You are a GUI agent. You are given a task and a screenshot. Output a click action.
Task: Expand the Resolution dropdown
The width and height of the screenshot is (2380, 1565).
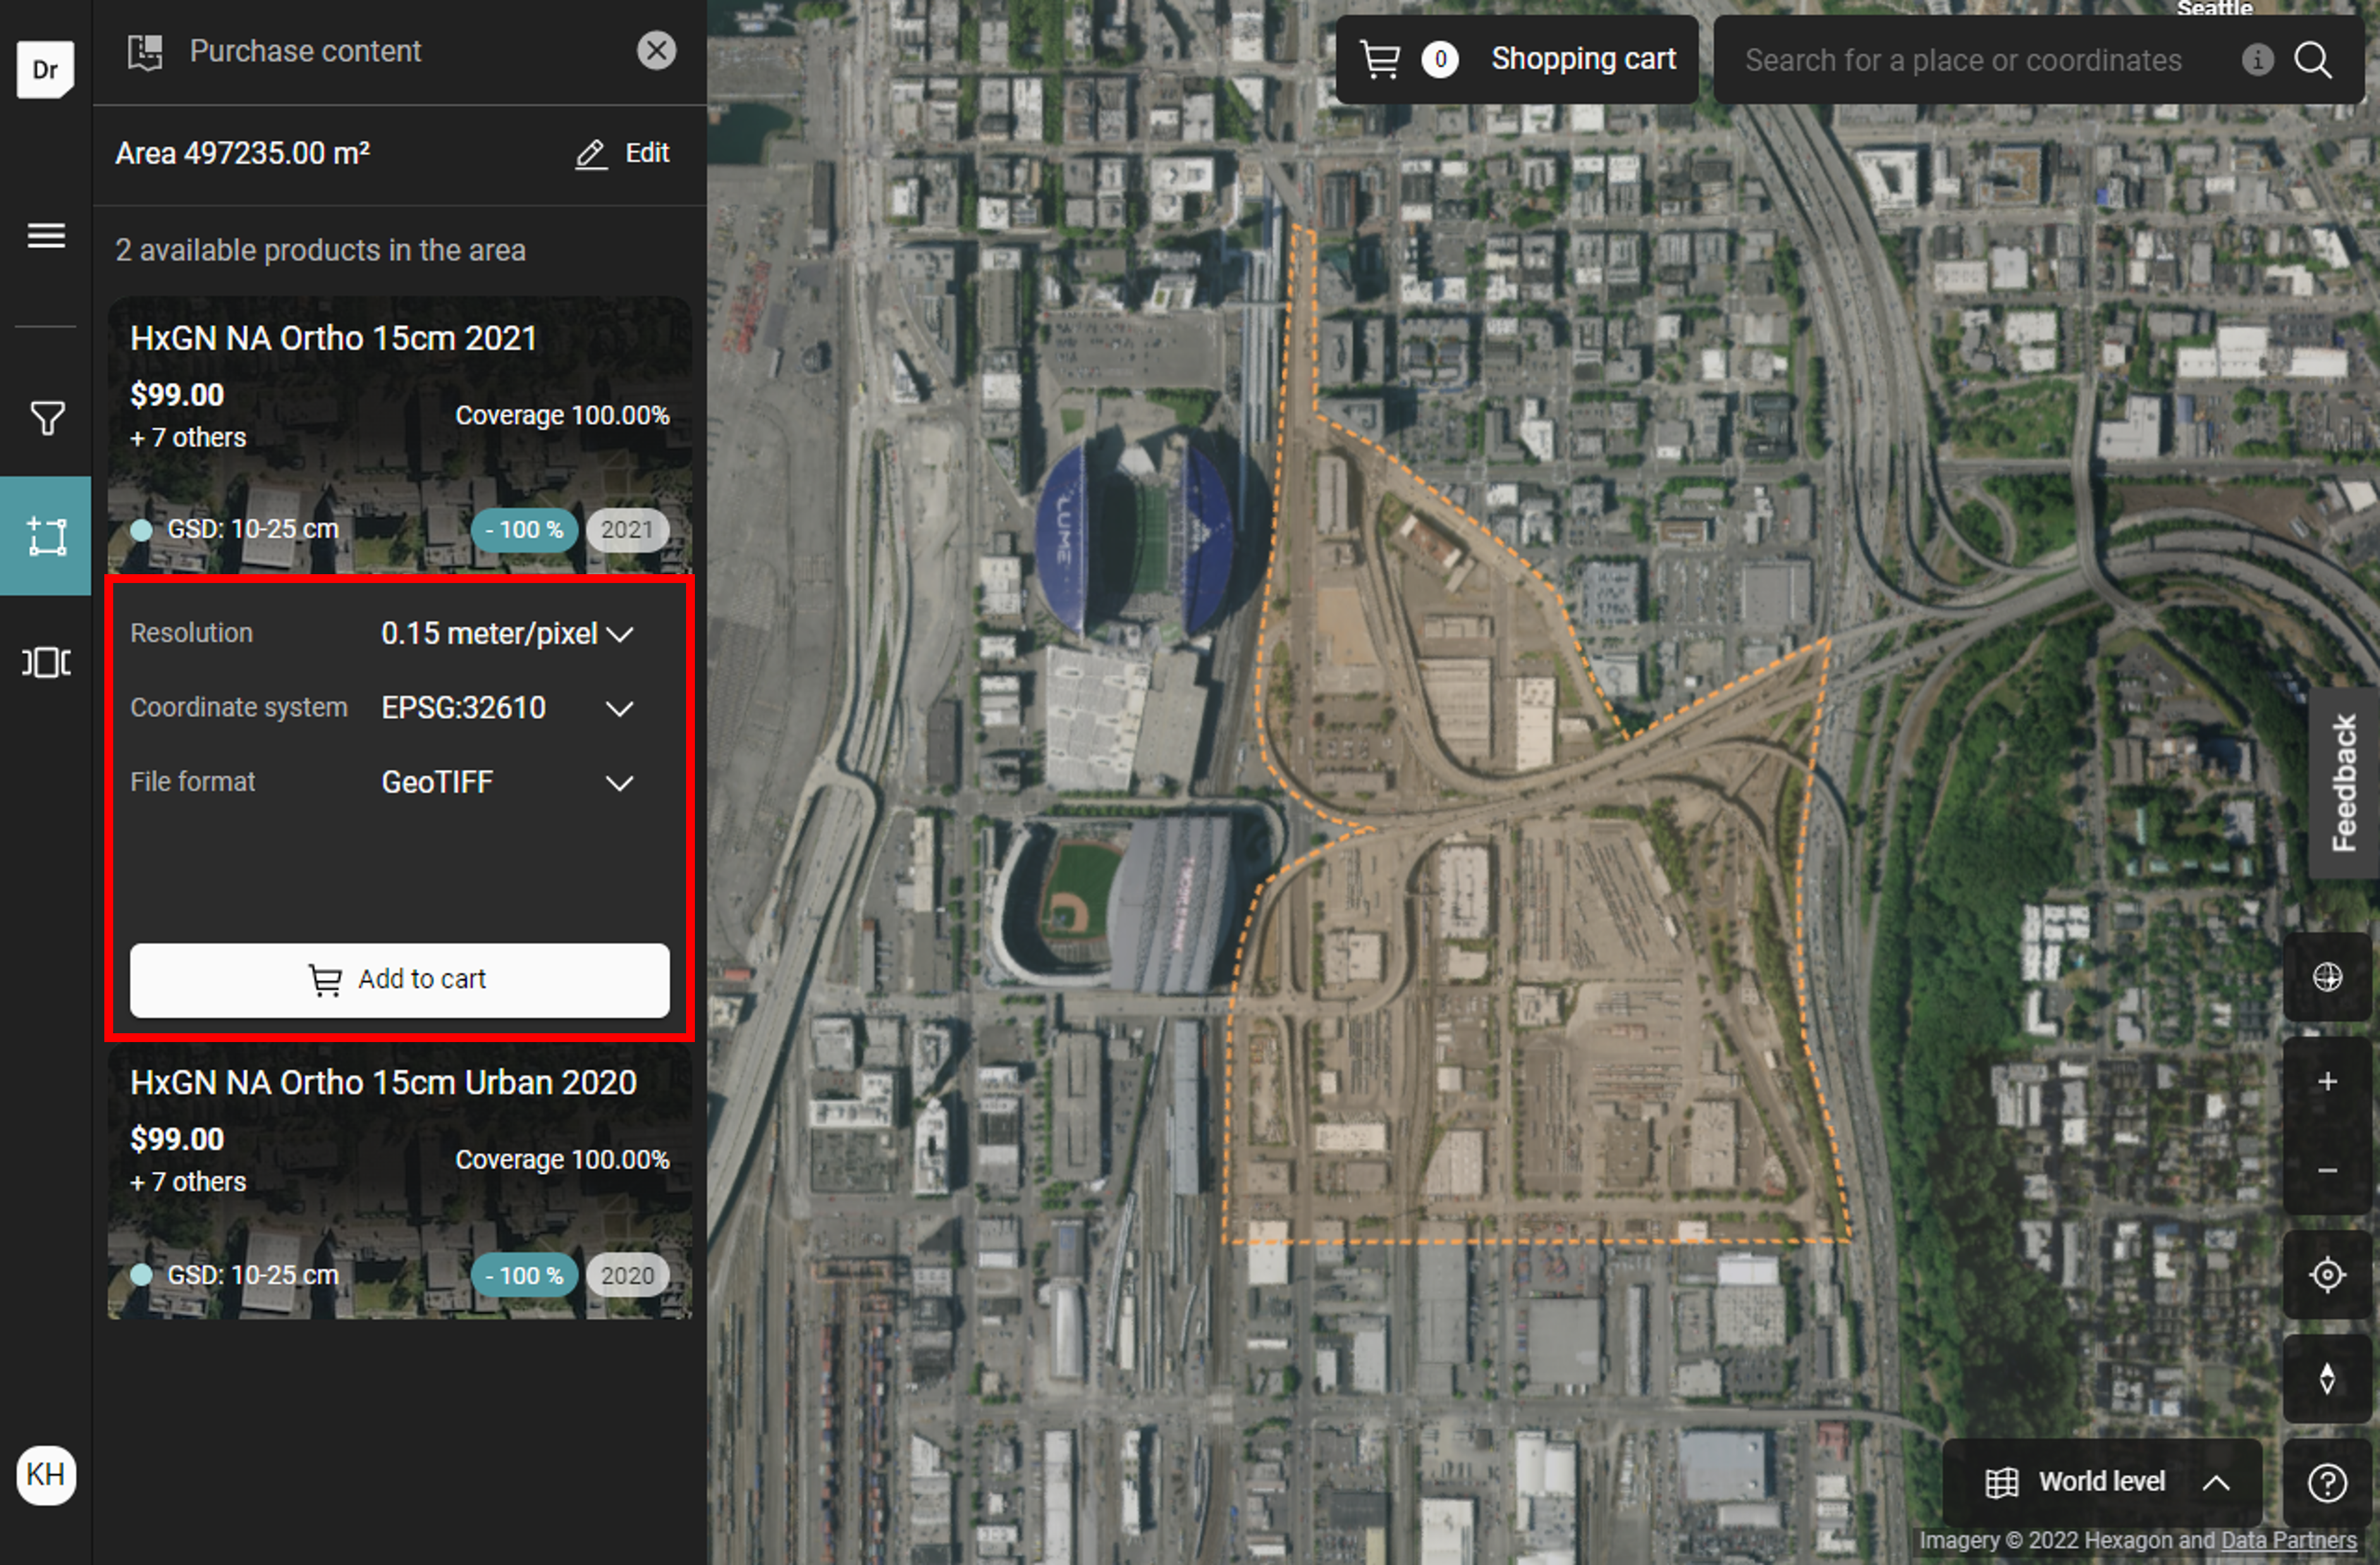pyautogui.click(x=507, y=634)
